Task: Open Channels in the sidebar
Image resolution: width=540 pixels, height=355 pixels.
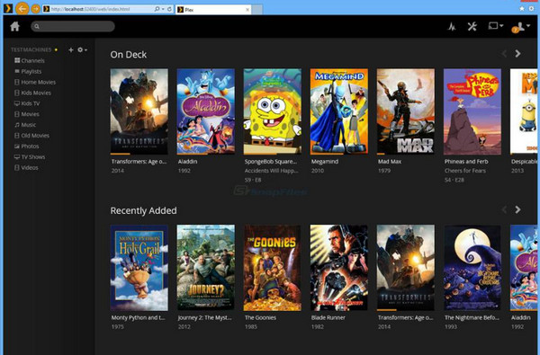Action: point(30,60)
